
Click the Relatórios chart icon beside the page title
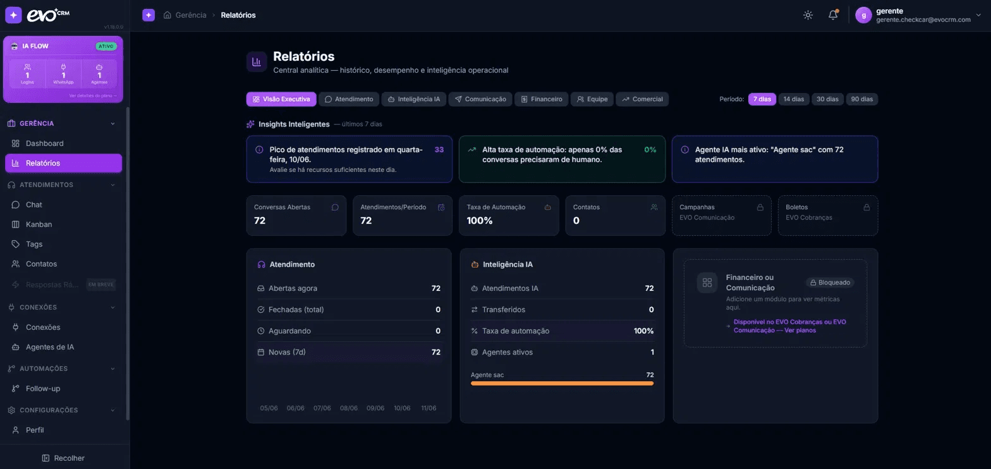(x=257, y=62)
